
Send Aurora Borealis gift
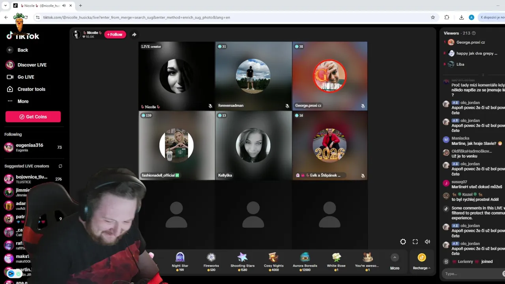coord(305,262)
